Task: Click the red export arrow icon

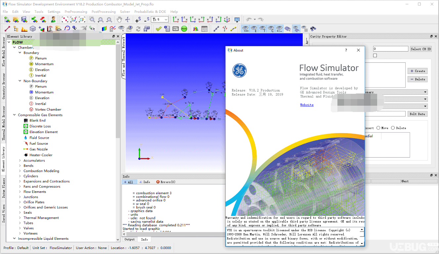Action: coord(43,19)
